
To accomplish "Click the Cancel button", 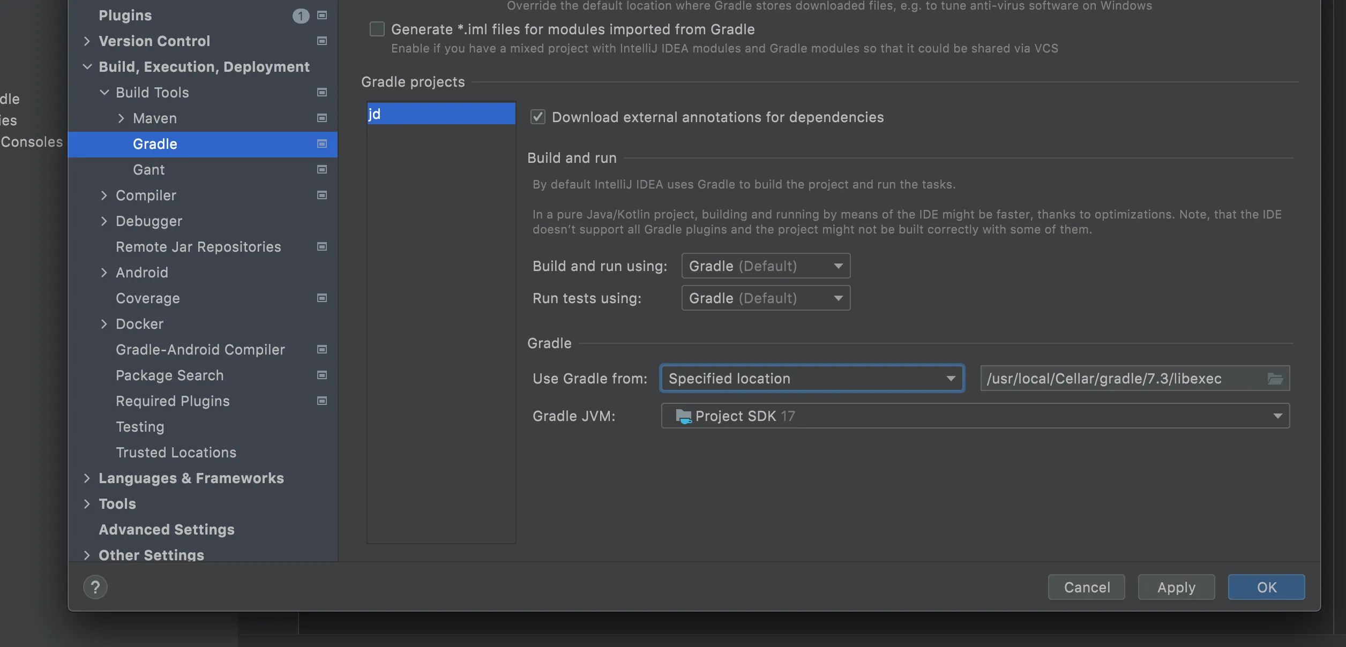I will (1086, 587).
